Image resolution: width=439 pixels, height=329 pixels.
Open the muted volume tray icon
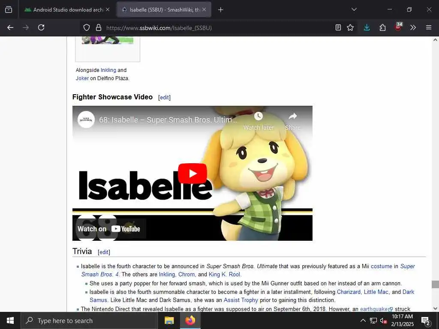[383, 320]
